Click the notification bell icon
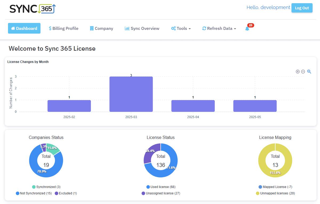This screenshot has width=320, height=204. pos(247,29)
